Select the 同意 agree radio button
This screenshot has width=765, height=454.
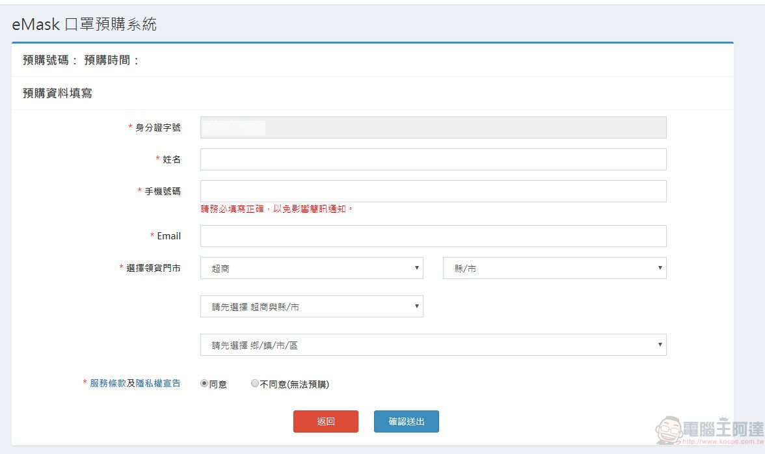(x=204, y=383)
